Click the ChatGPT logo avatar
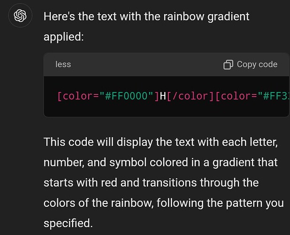This screenshot has height=235, width=290. [x=20, y=16]
